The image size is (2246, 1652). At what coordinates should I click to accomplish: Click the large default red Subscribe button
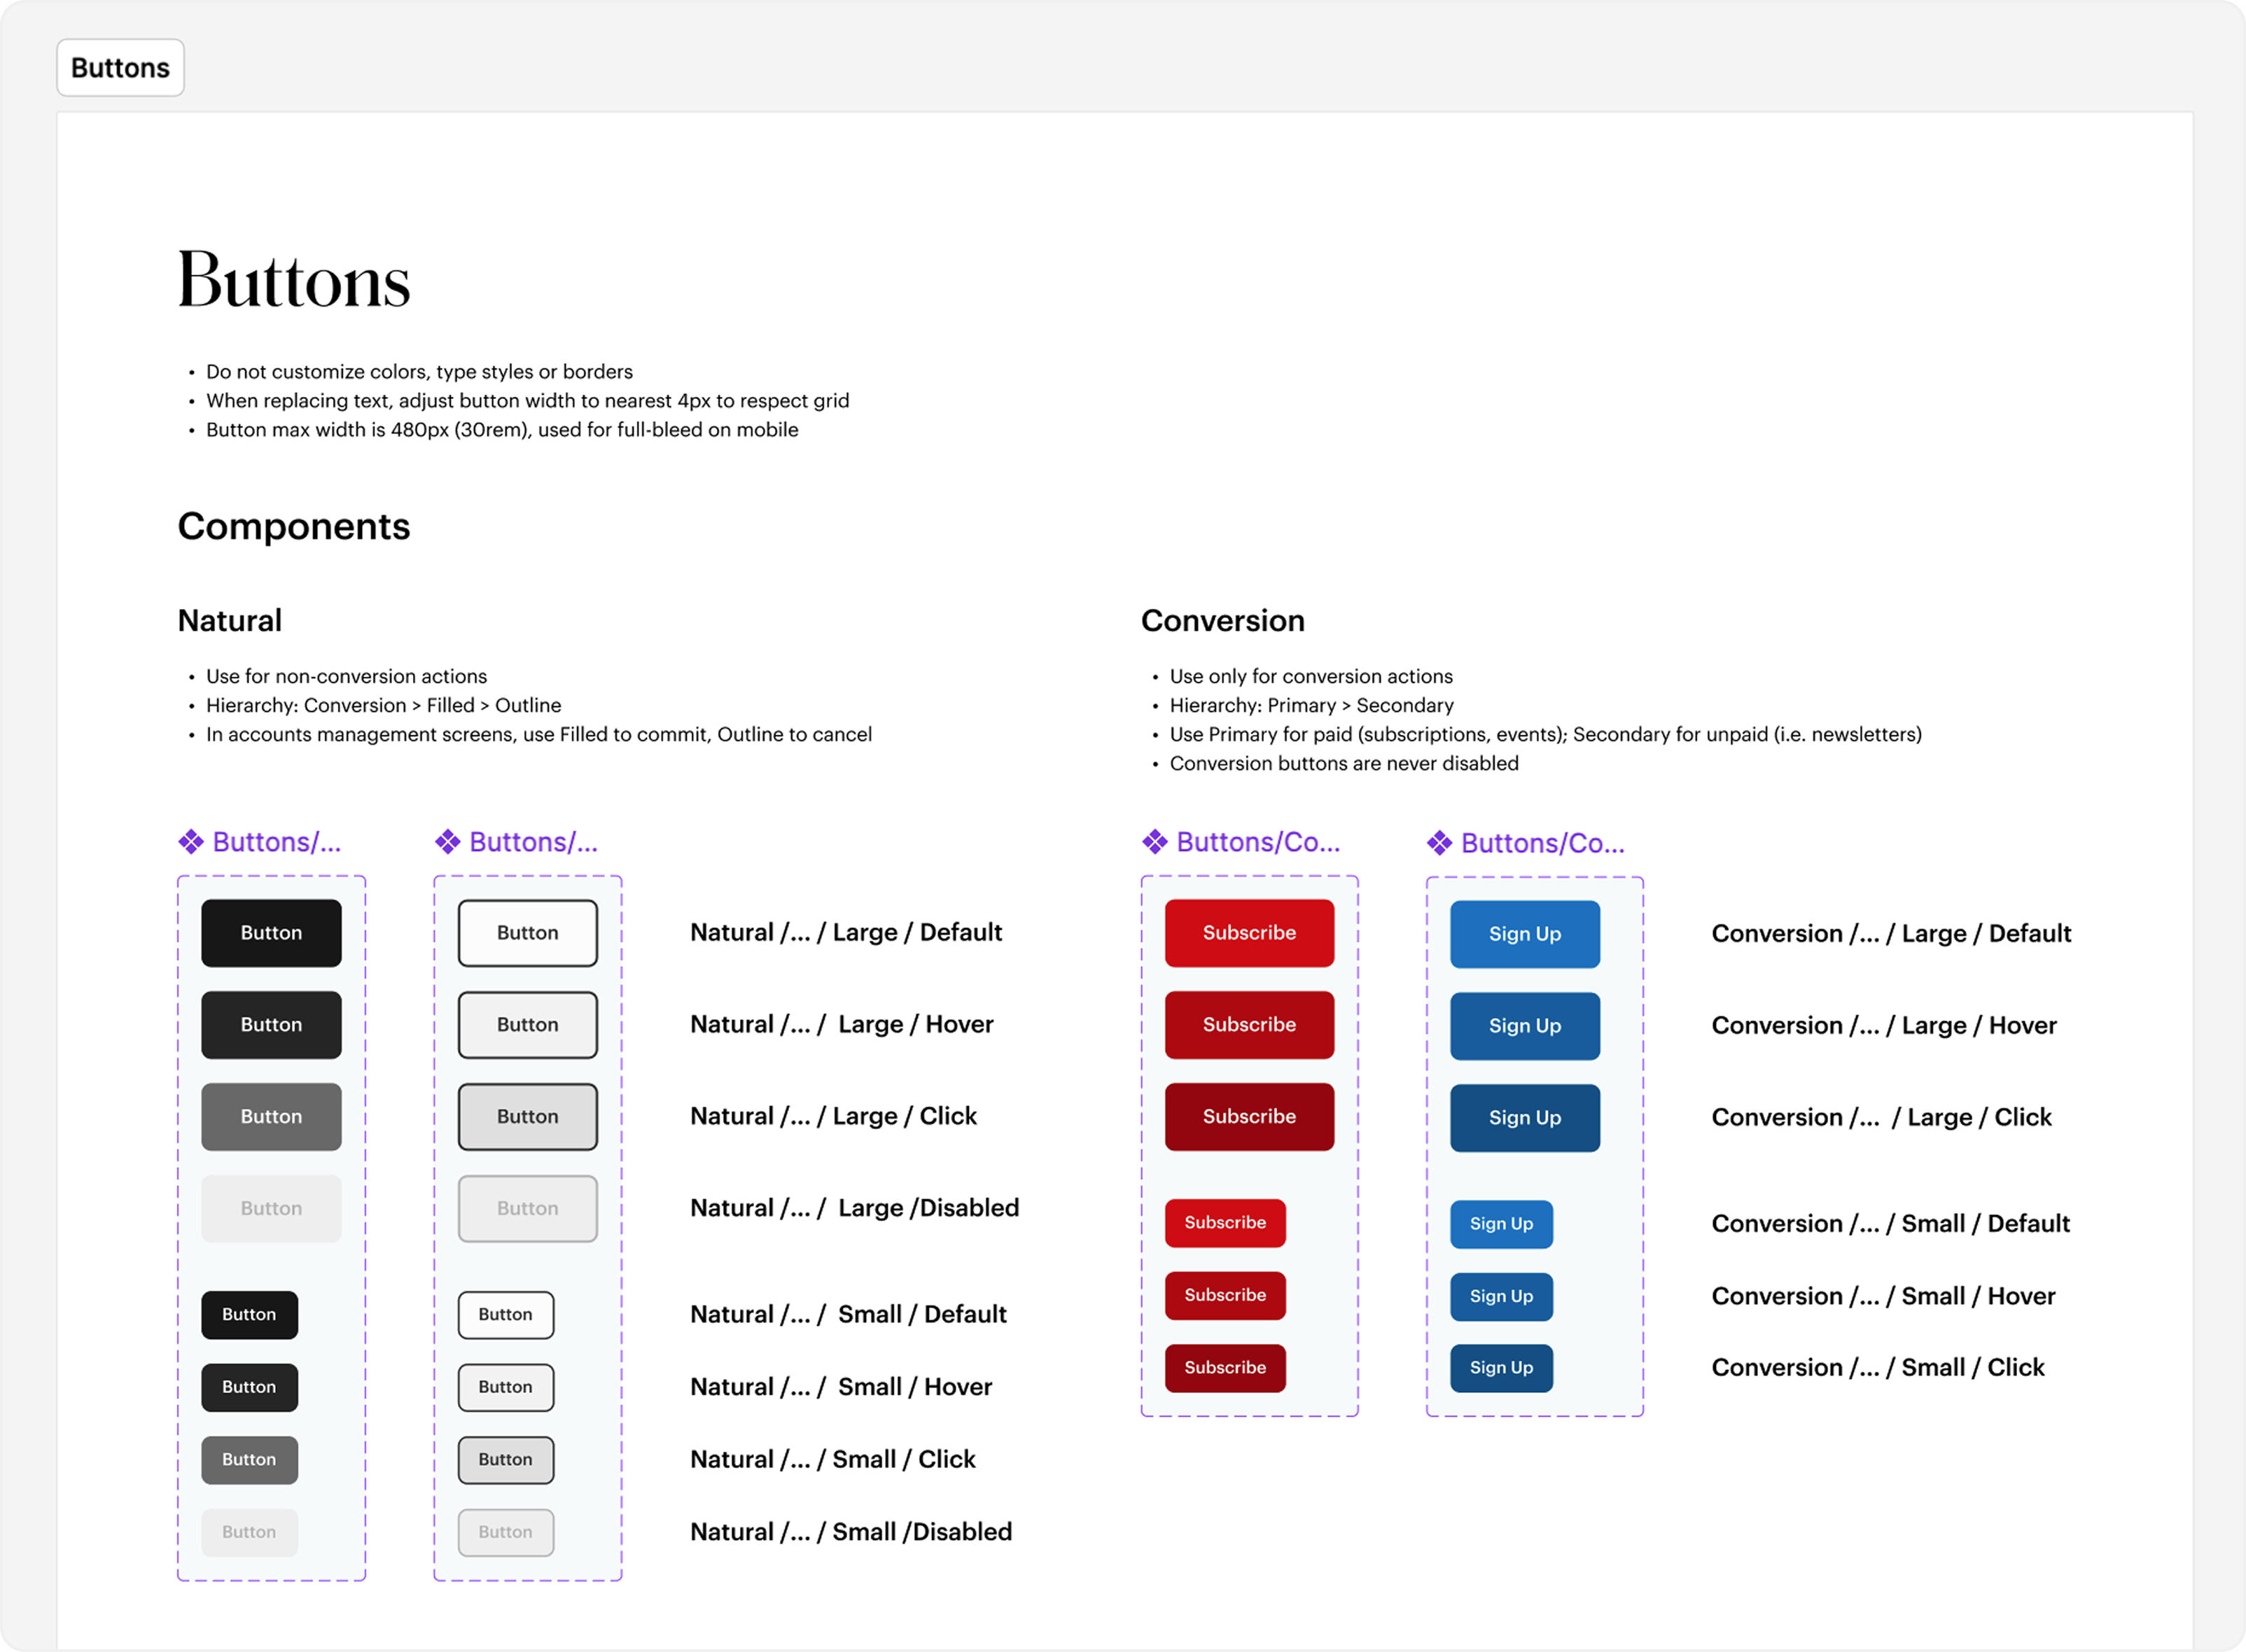tap(1250, 933)
